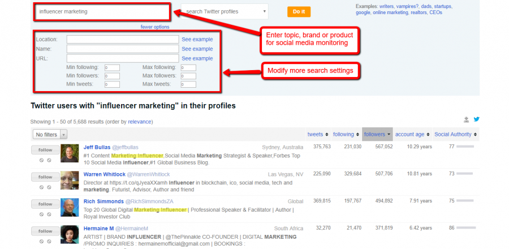Click into the Location field
The image size is (509, 249).
[123, 39]
